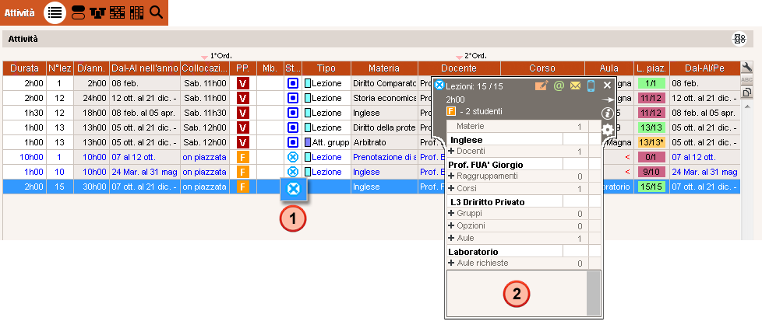762x328 pixels.
Task: Click the link icon on the Attività bar
Action: (739, 39)
